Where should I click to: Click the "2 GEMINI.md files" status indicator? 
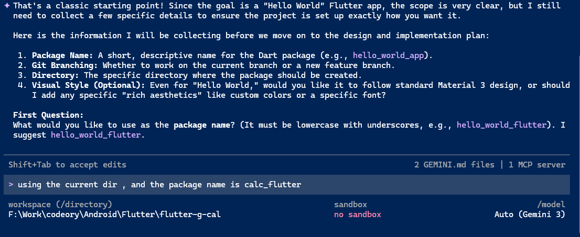(454, 164)
